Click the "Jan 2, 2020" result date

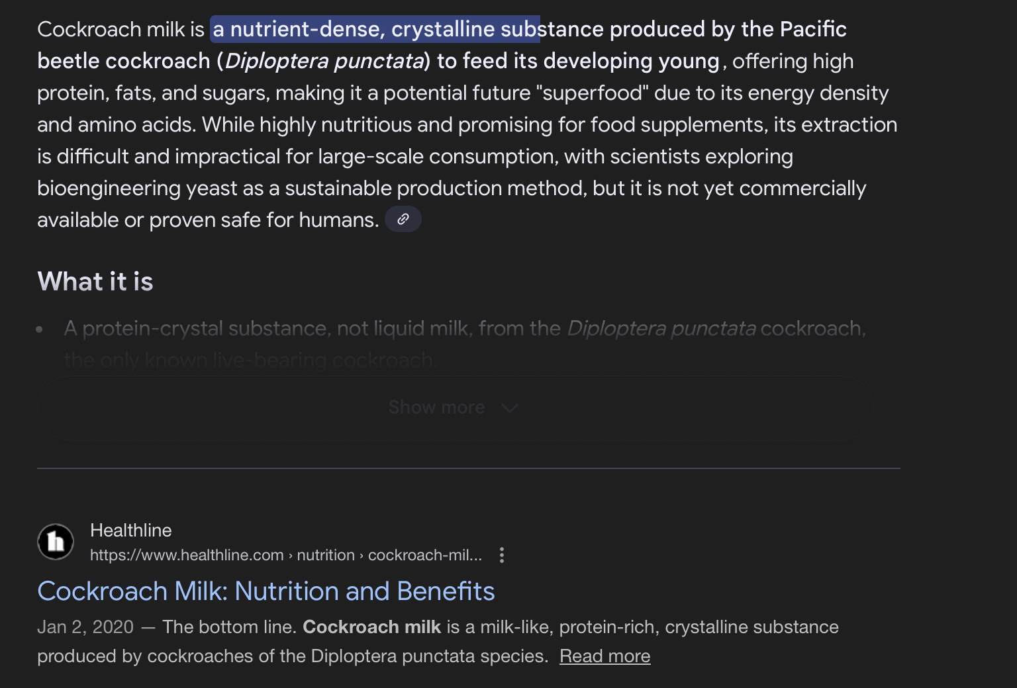(85, 627)
